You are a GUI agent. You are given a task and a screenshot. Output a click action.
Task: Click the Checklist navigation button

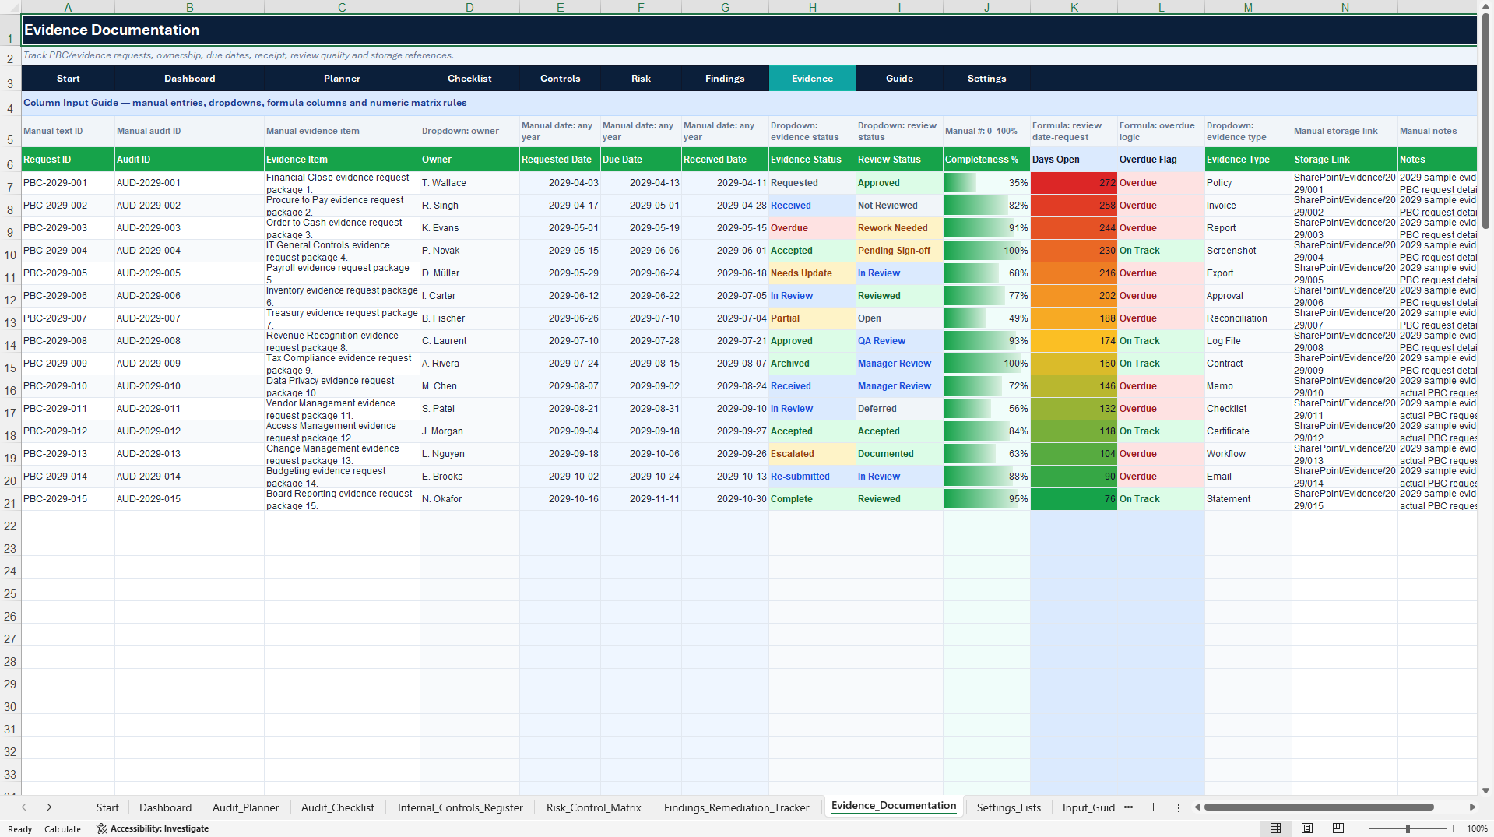click(x=469, y=79)
